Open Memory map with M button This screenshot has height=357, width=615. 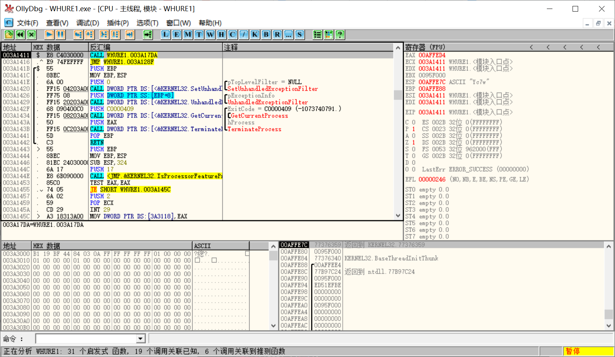[188, 35]
